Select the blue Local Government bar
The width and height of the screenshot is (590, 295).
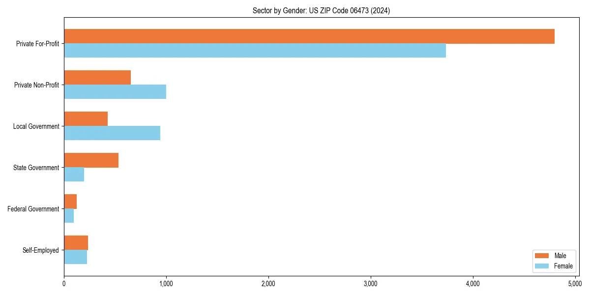111,132
